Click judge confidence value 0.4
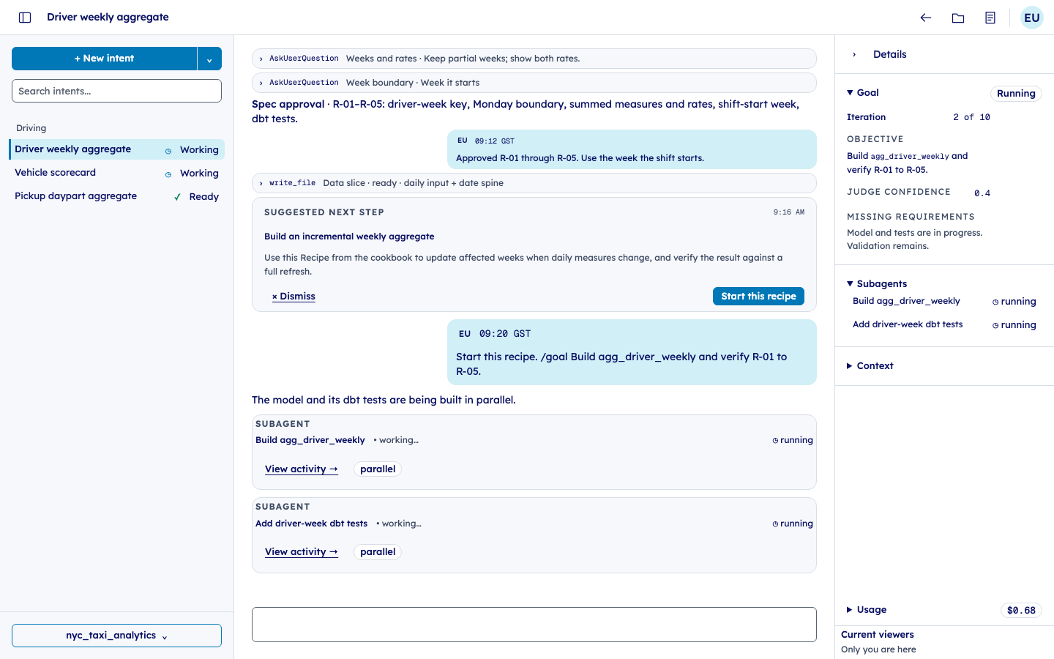Viewport: 1054px width, 659px height. 982,193
